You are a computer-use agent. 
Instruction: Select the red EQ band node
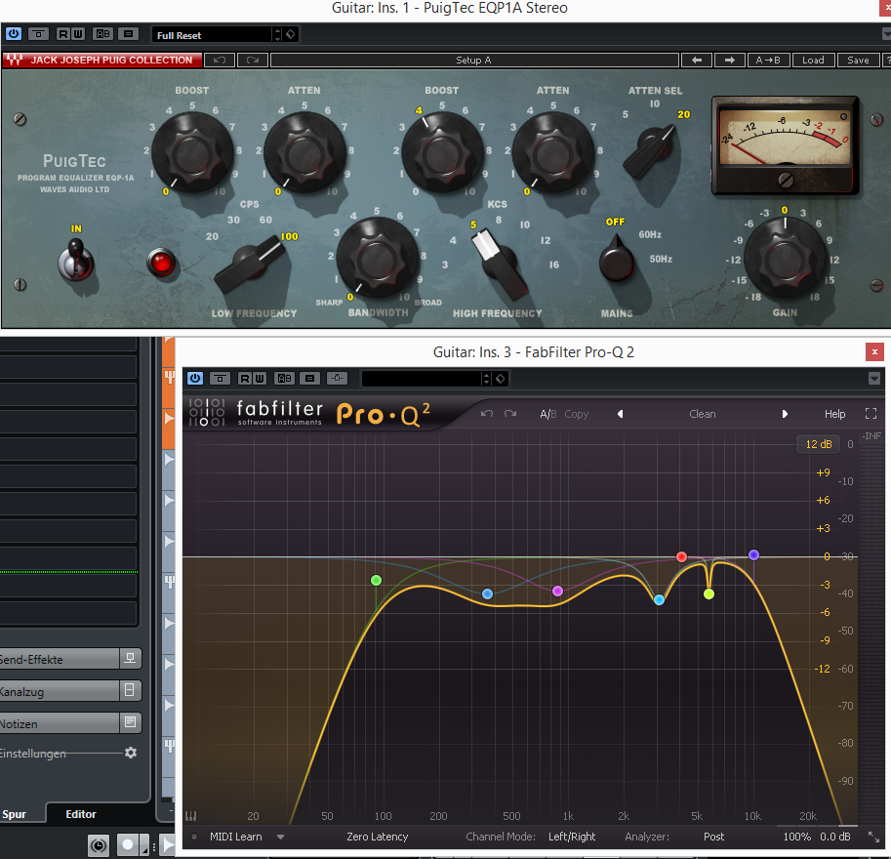click(682, 556)
